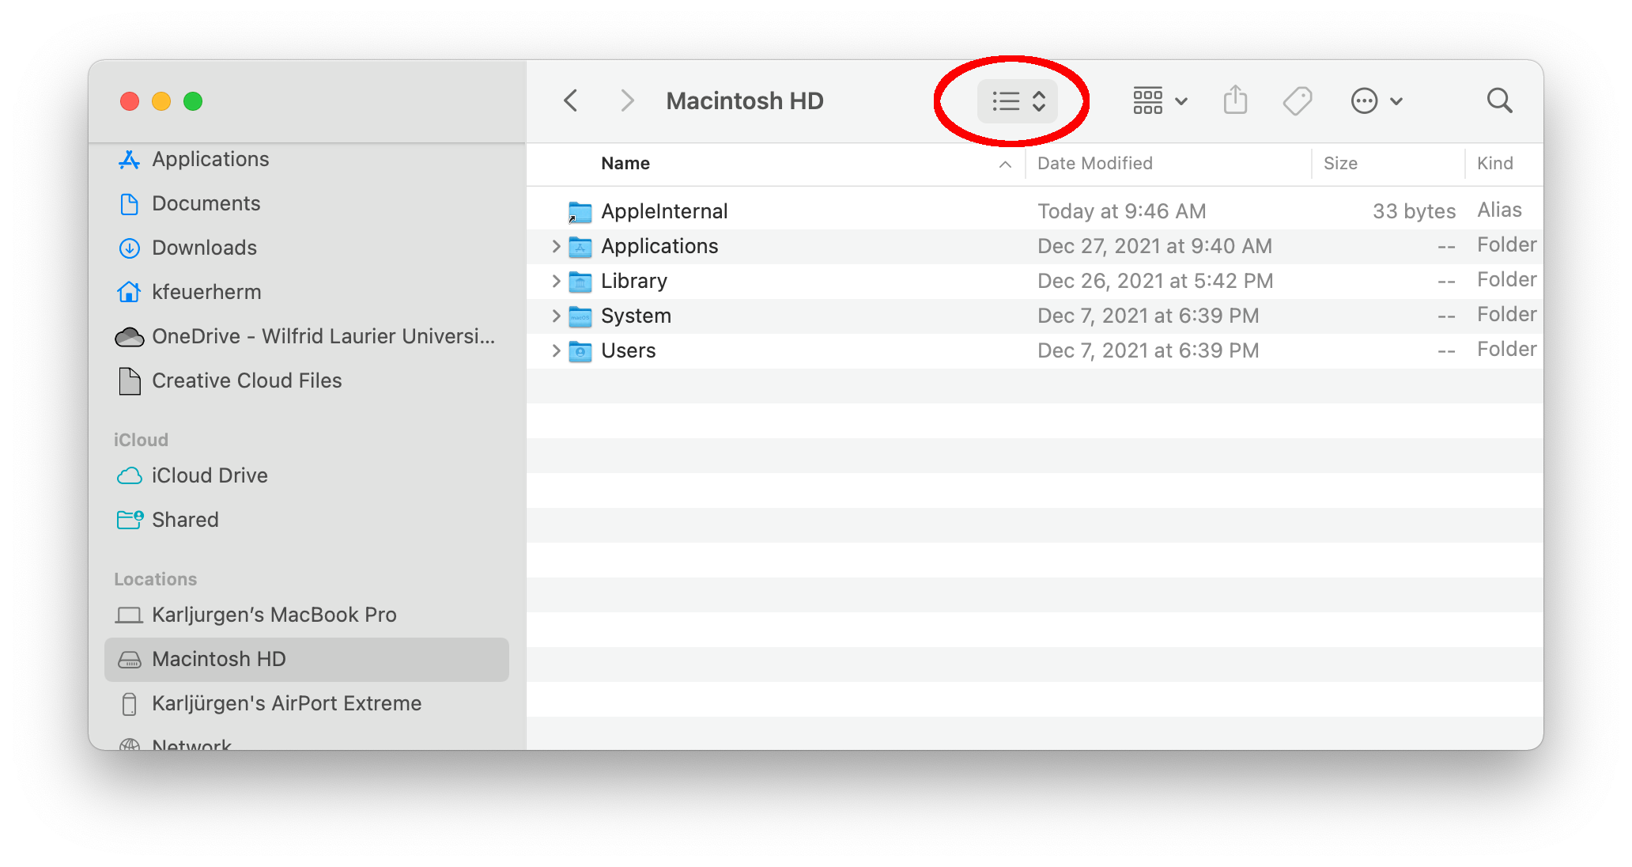The image size is (1632, 867).
Task: Select the Macintosh HD sidebar entry
Action: 218,659
